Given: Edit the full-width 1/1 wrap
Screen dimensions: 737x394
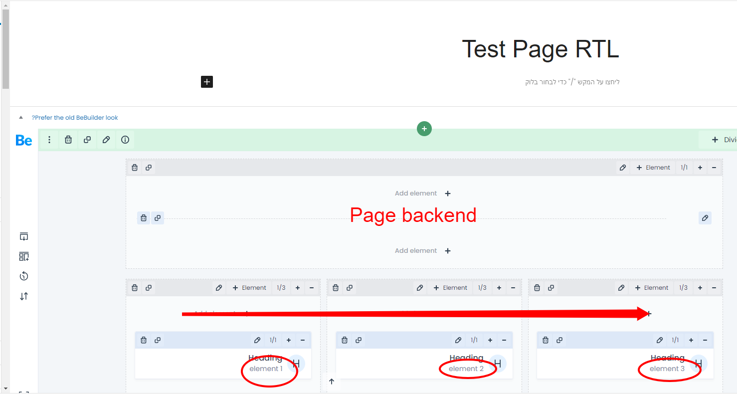Looking at the screenshot, I should (x=623, y=168).
